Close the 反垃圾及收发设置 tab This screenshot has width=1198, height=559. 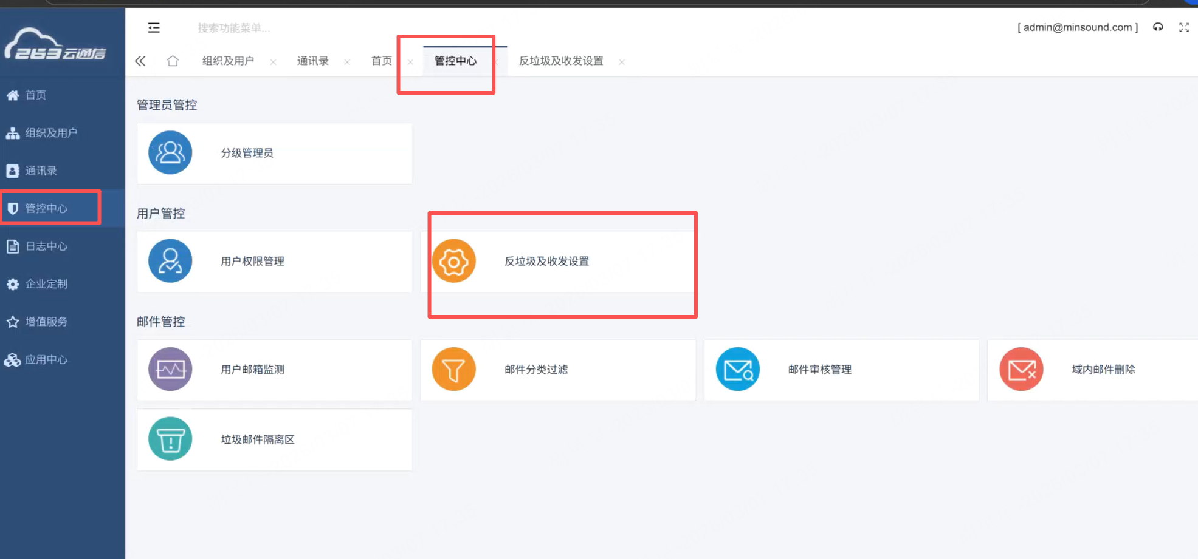(622, 62)
